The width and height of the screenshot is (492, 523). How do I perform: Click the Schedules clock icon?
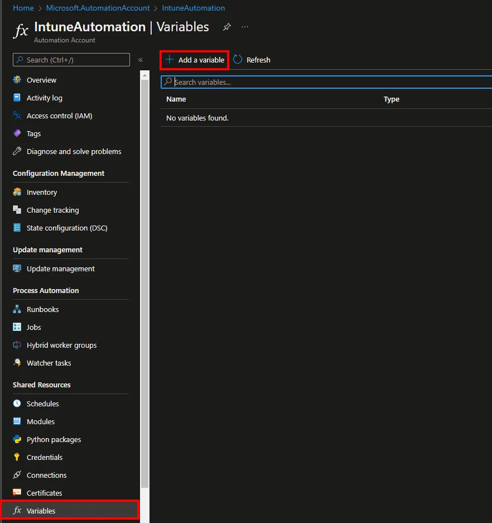click(17, 404)
